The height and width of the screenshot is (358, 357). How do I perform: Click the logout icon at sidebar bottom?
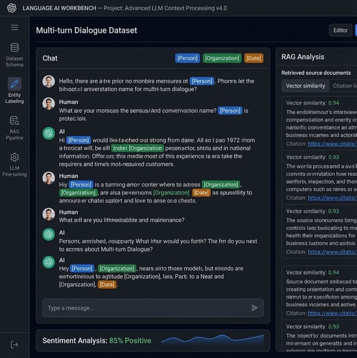coord(14,345)
